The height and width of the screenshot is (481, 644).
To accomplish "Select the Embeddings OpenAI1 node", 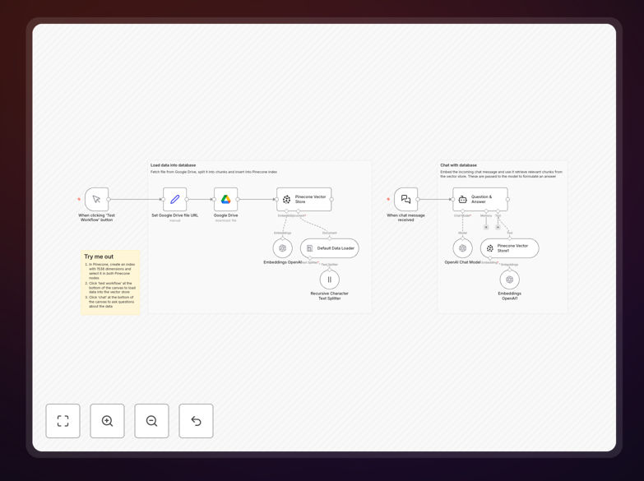I will tap(510, 280).
